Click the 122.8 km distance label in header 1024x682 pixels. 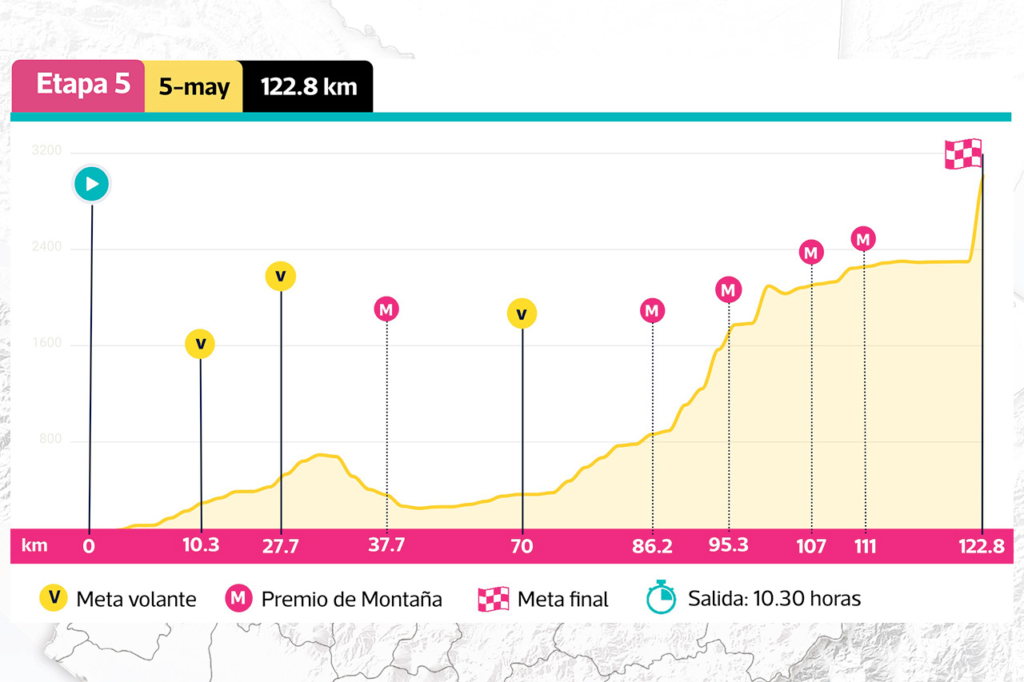(x=308, y=86)
